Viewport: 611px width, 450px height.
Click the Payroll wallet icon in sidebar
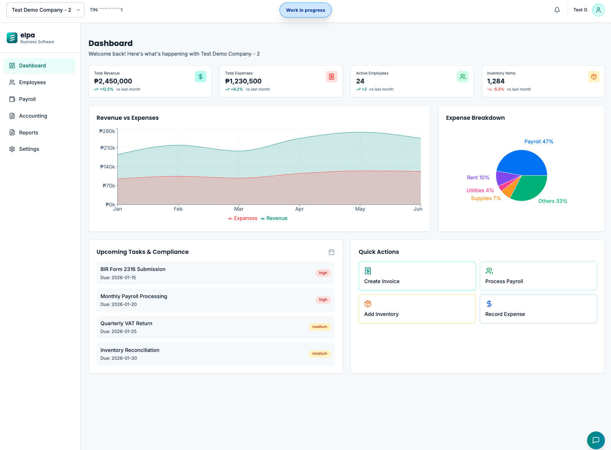click(12, 99)
